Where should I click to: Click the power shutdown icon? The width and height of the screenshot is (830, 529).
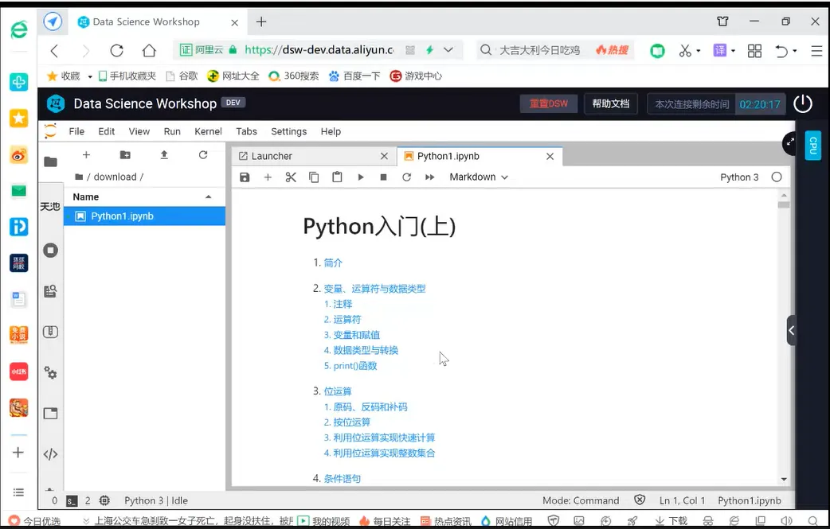pyautogui.click(x=802, y=103)
